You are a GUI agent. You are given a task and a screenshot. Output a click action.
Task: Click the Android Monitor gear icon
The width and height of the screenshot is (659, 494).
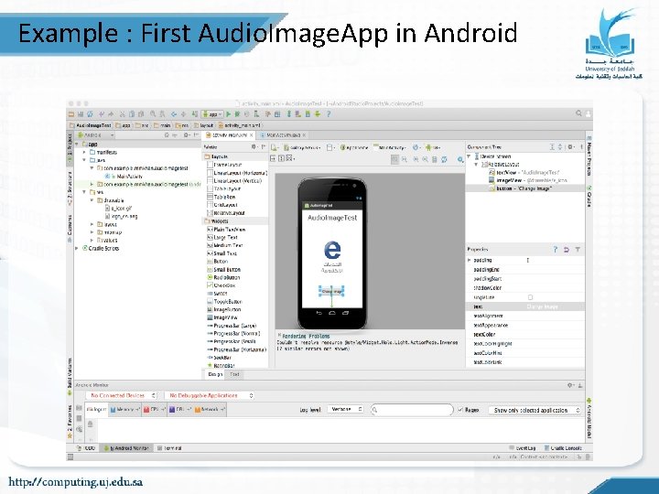pos(570,385)
